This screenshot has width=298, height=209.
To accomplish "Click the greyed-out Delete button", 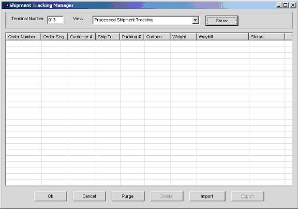I will [x=167, y=196].
